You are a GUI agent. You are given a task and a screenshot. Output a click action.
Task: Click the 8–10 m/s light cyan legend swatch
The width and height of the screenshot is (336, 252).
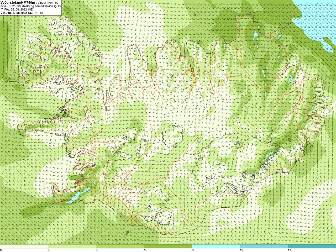[x=216, y=246]
